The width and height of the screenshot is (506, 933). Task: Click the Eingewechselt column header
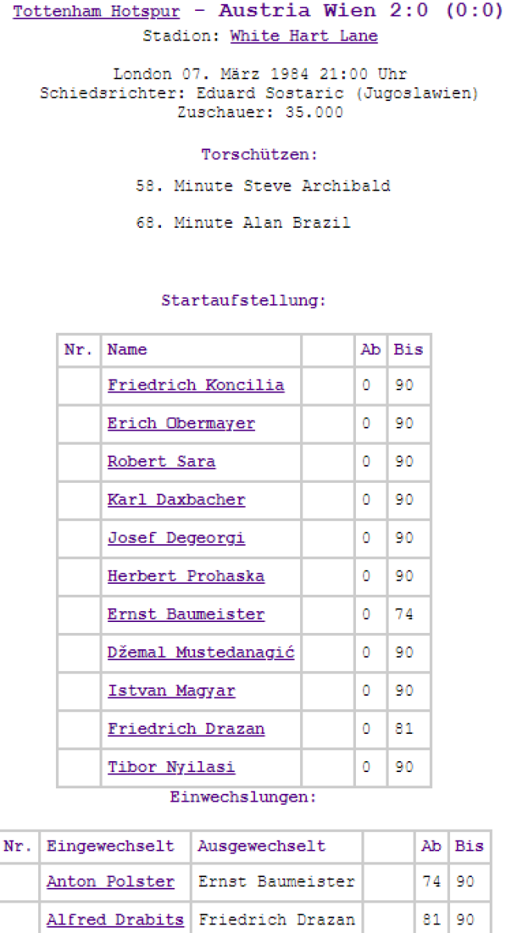110,846
